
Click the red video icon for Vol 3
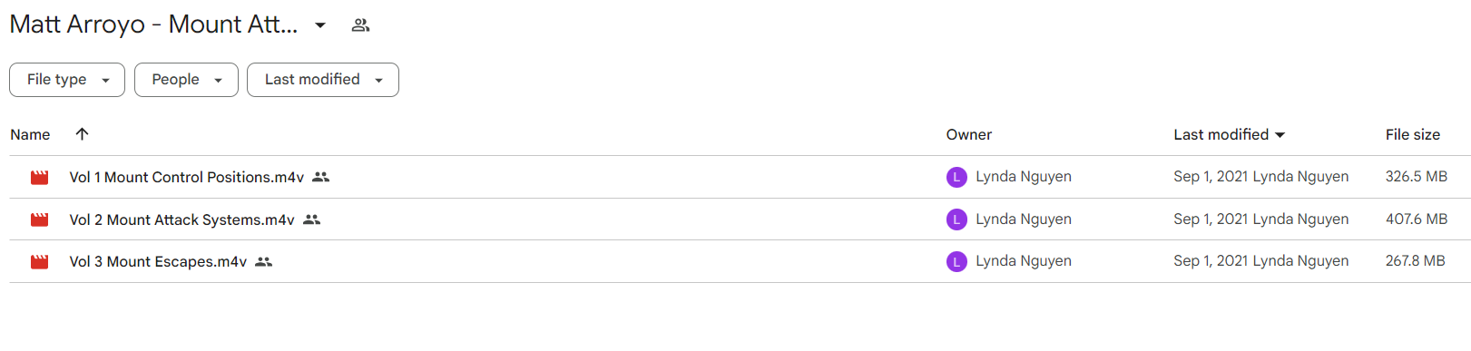[40, 262]
